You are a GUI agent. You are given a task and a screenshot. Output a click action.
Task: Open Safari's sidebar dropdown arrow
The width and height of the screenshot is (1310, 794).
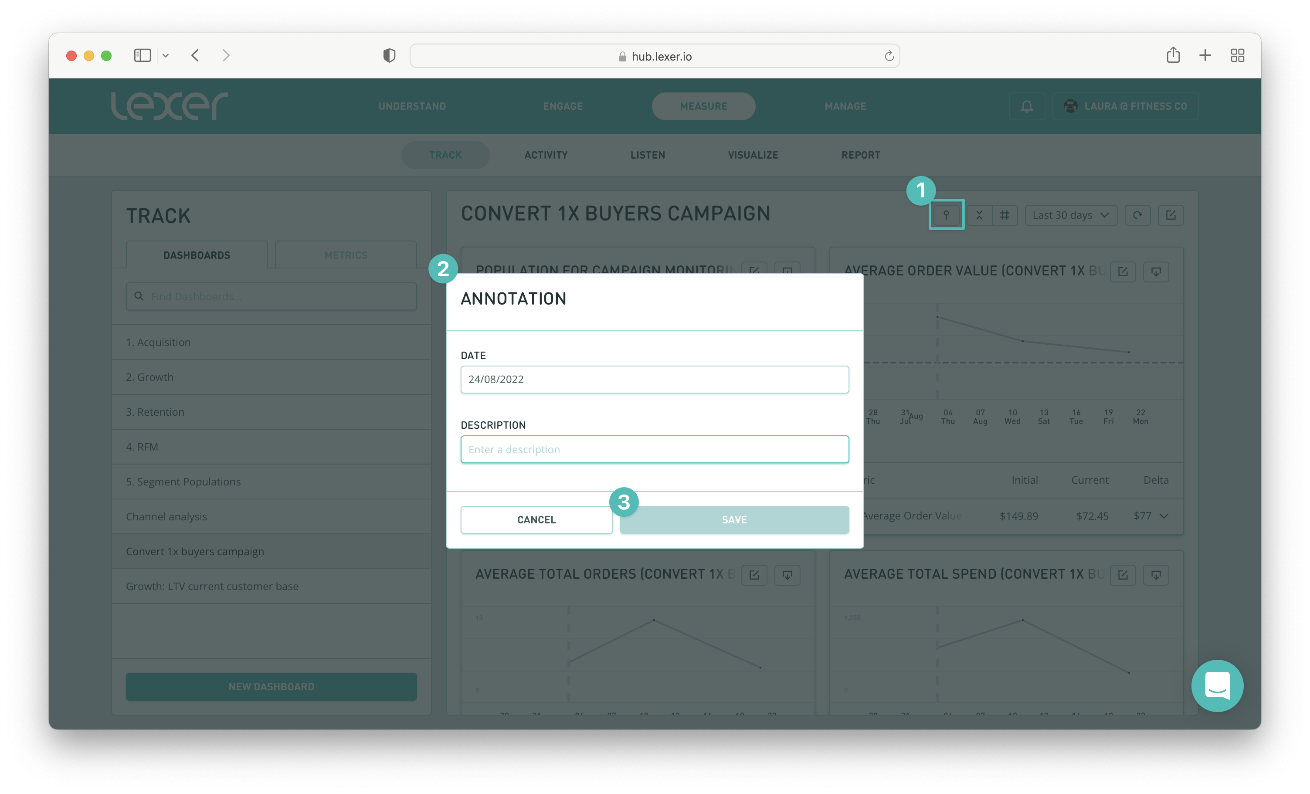[x=165, y=55]
